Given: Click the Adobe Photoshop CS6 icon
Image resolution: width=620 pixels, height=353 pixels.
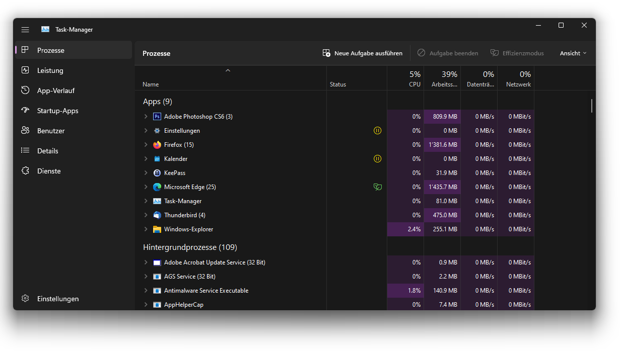Looking at the screenshot, I should coord(157,117).
